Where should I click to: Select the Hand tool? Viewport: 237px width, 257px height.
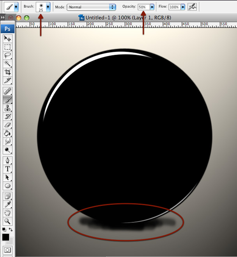7,213
